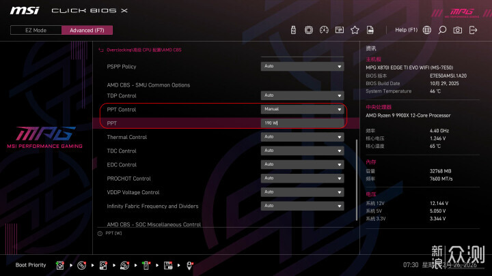Viewport: 492px width, 276px height.
Task: Open search with the magnifier icon
Action: (442, 30)
